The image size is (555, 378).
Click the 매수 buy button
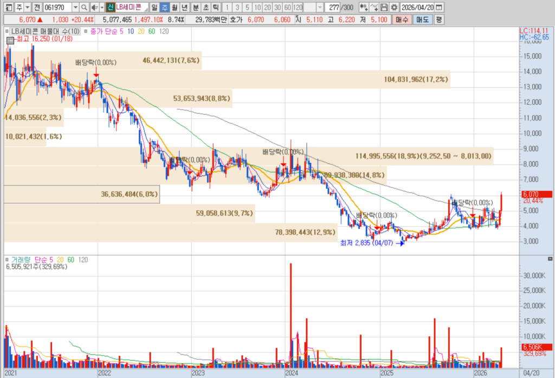[402, 20]
